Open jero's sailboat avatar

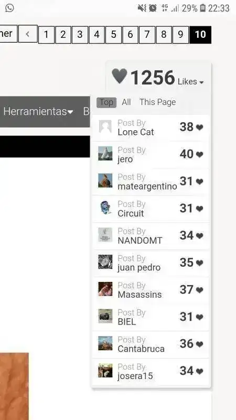click(x=105, y=153)
